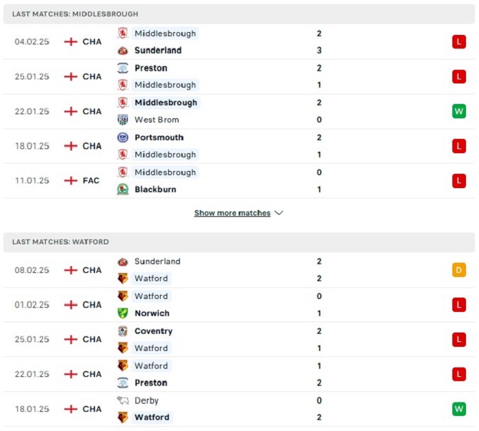Viewport: 479px width, 431px height.
Task: Click the England flag icon on the 11.01.25 FAC match
Action: pyautogui.click(x=70, y=181)
